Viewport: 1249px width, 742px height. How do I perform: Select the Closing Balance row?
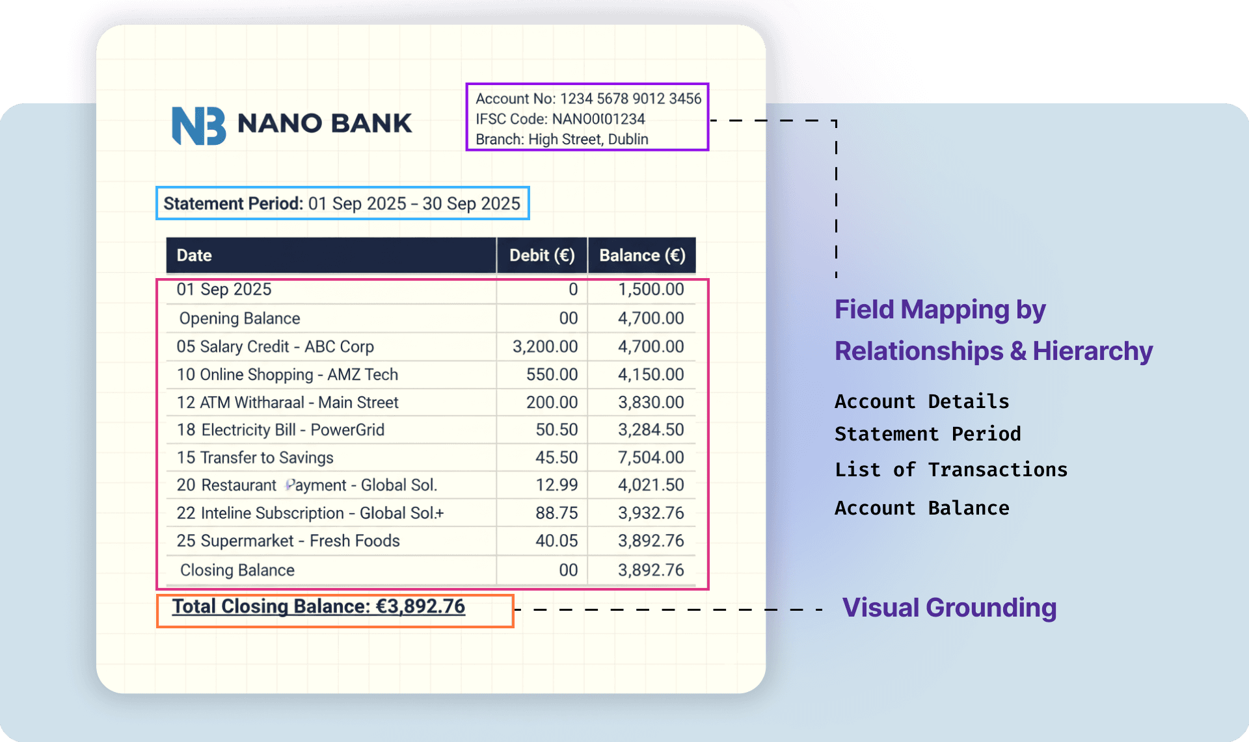[235, 570]
